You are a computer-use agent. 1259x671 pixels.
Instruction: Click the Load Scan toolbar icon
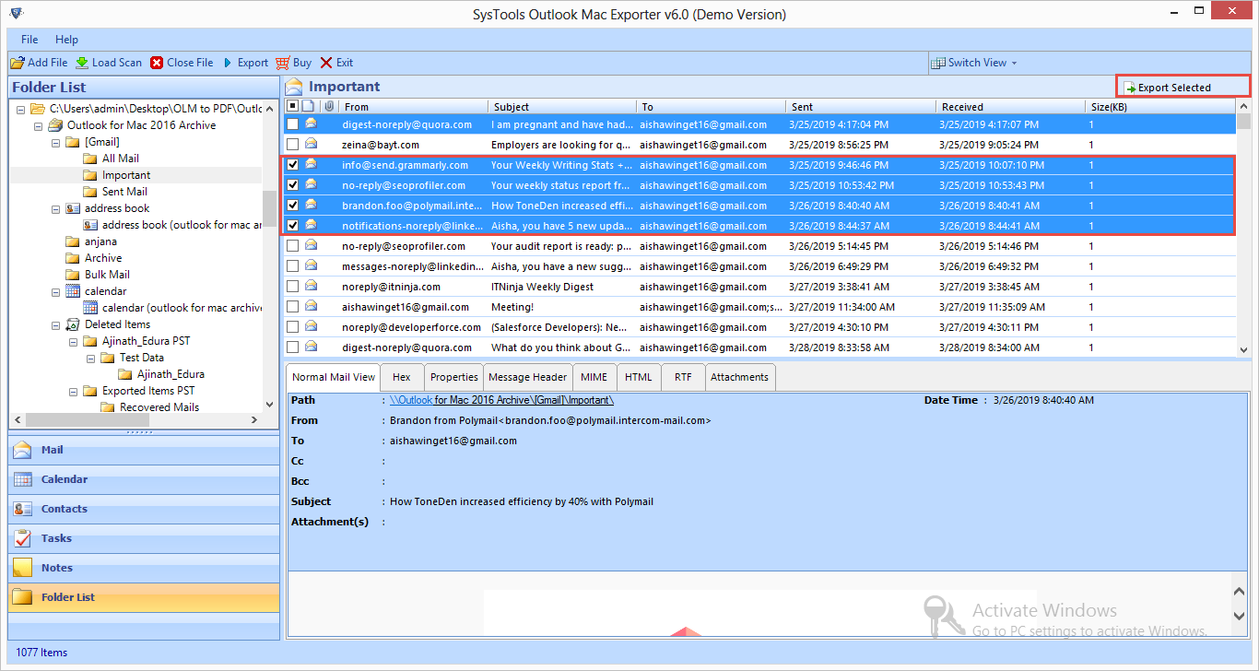pos(82,63)
